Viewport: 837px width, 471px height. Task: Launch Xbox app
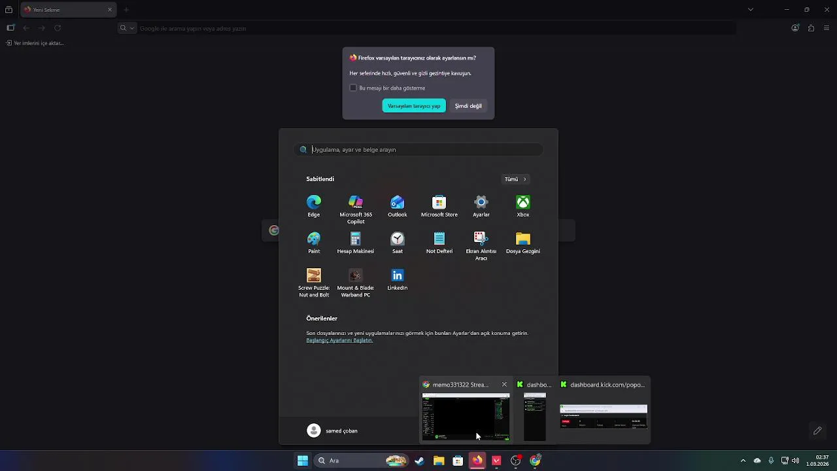(523, 206)
